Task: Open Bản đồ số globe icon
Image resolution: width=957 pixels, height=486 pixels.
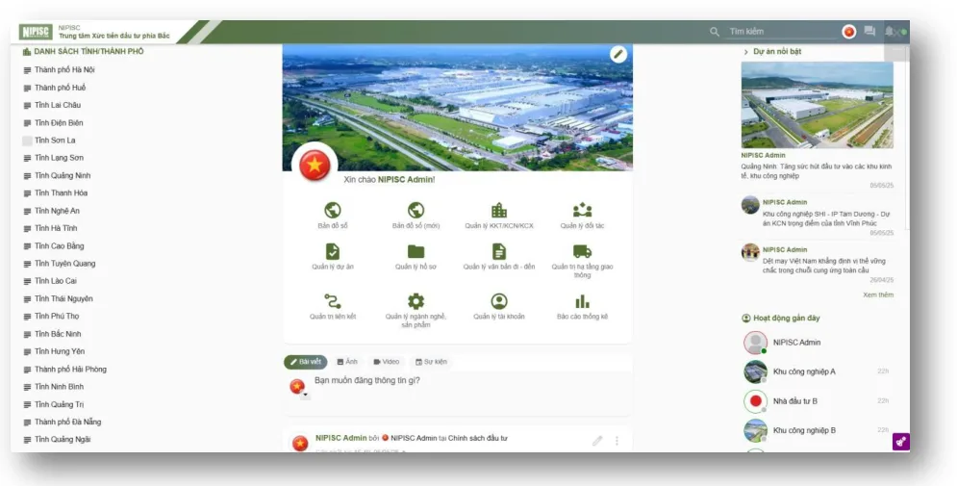Action: click(333, 210)
